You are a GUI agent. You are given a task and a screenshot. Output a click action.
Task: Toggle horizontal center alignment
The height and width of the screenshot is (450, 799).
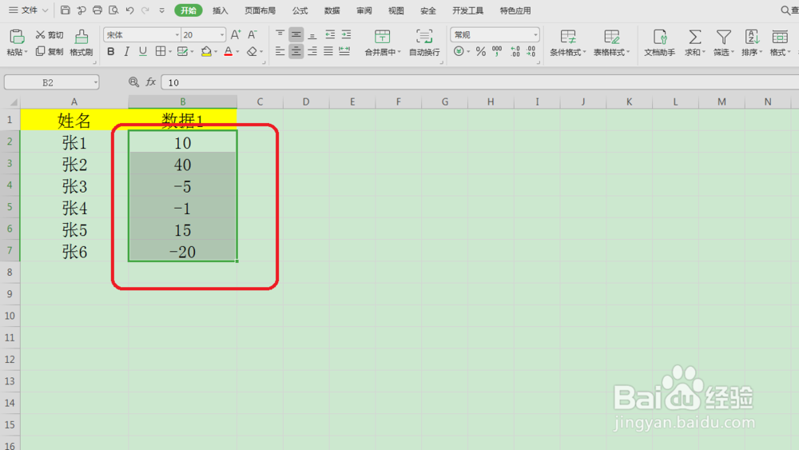pos(296,51)
